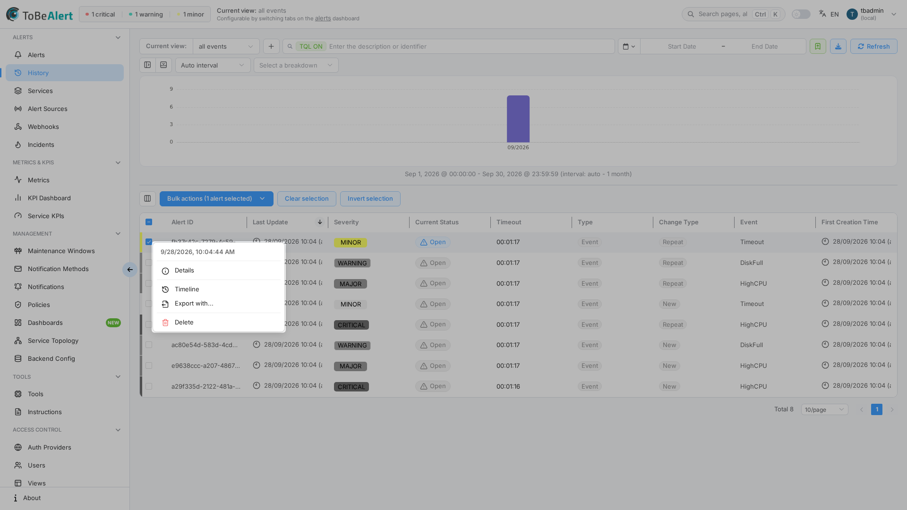Click the ToBeAlert logo
This screenshot has width=907, height=510.
pyautogui.click(x=40, y=15)
